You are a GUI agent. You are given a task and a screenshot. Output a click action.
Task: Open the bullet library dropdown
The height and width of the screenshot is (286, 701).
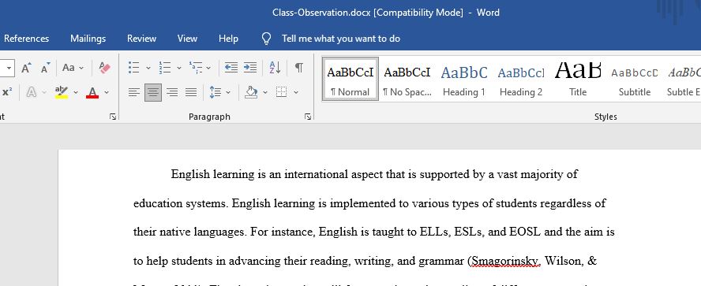tap(148, 68)
